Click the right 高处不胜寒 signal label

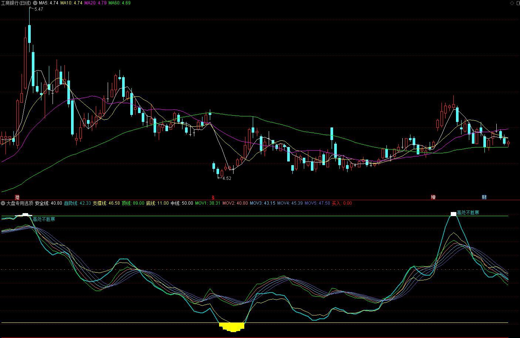[x=468, y=213]
